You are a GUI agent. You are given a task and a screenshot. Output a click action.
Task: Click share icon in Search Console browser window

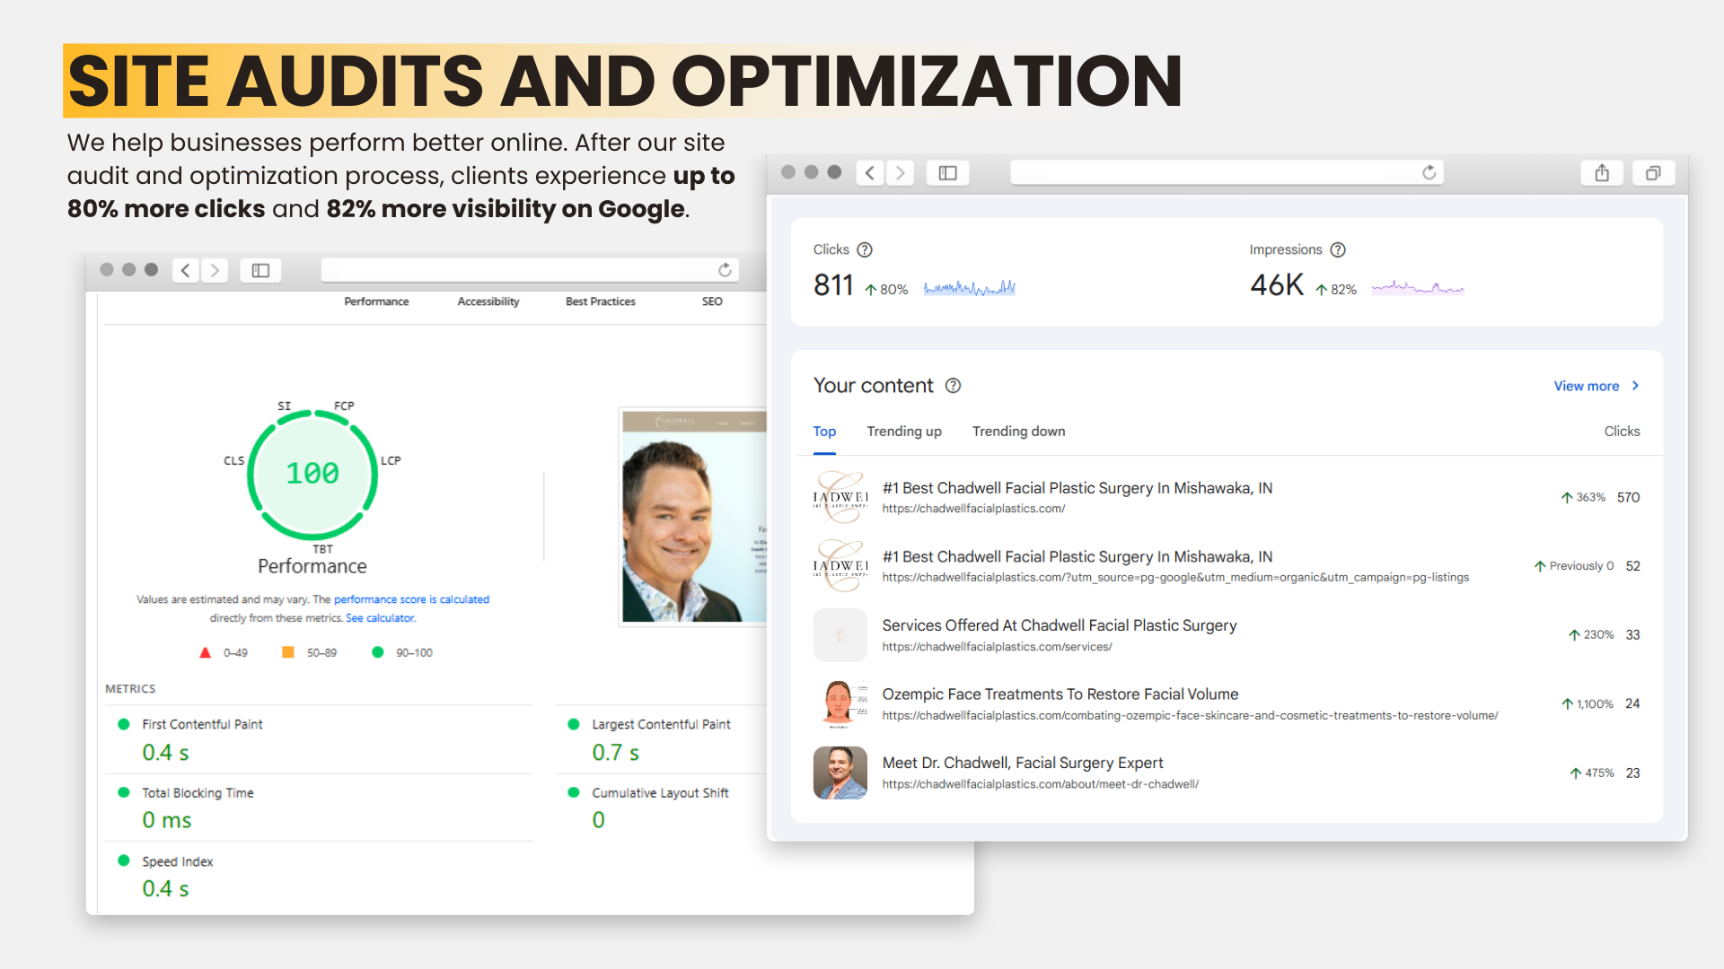click(x=1602, y=172)
